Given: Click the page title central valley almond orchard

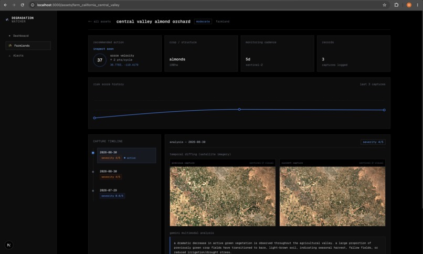Looking at the screenshot, I should [x=153, y=22].
